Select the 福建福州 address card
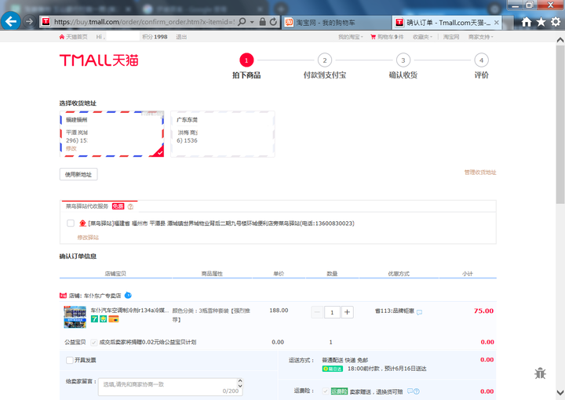The image size is (565, 400). [111, 134]
